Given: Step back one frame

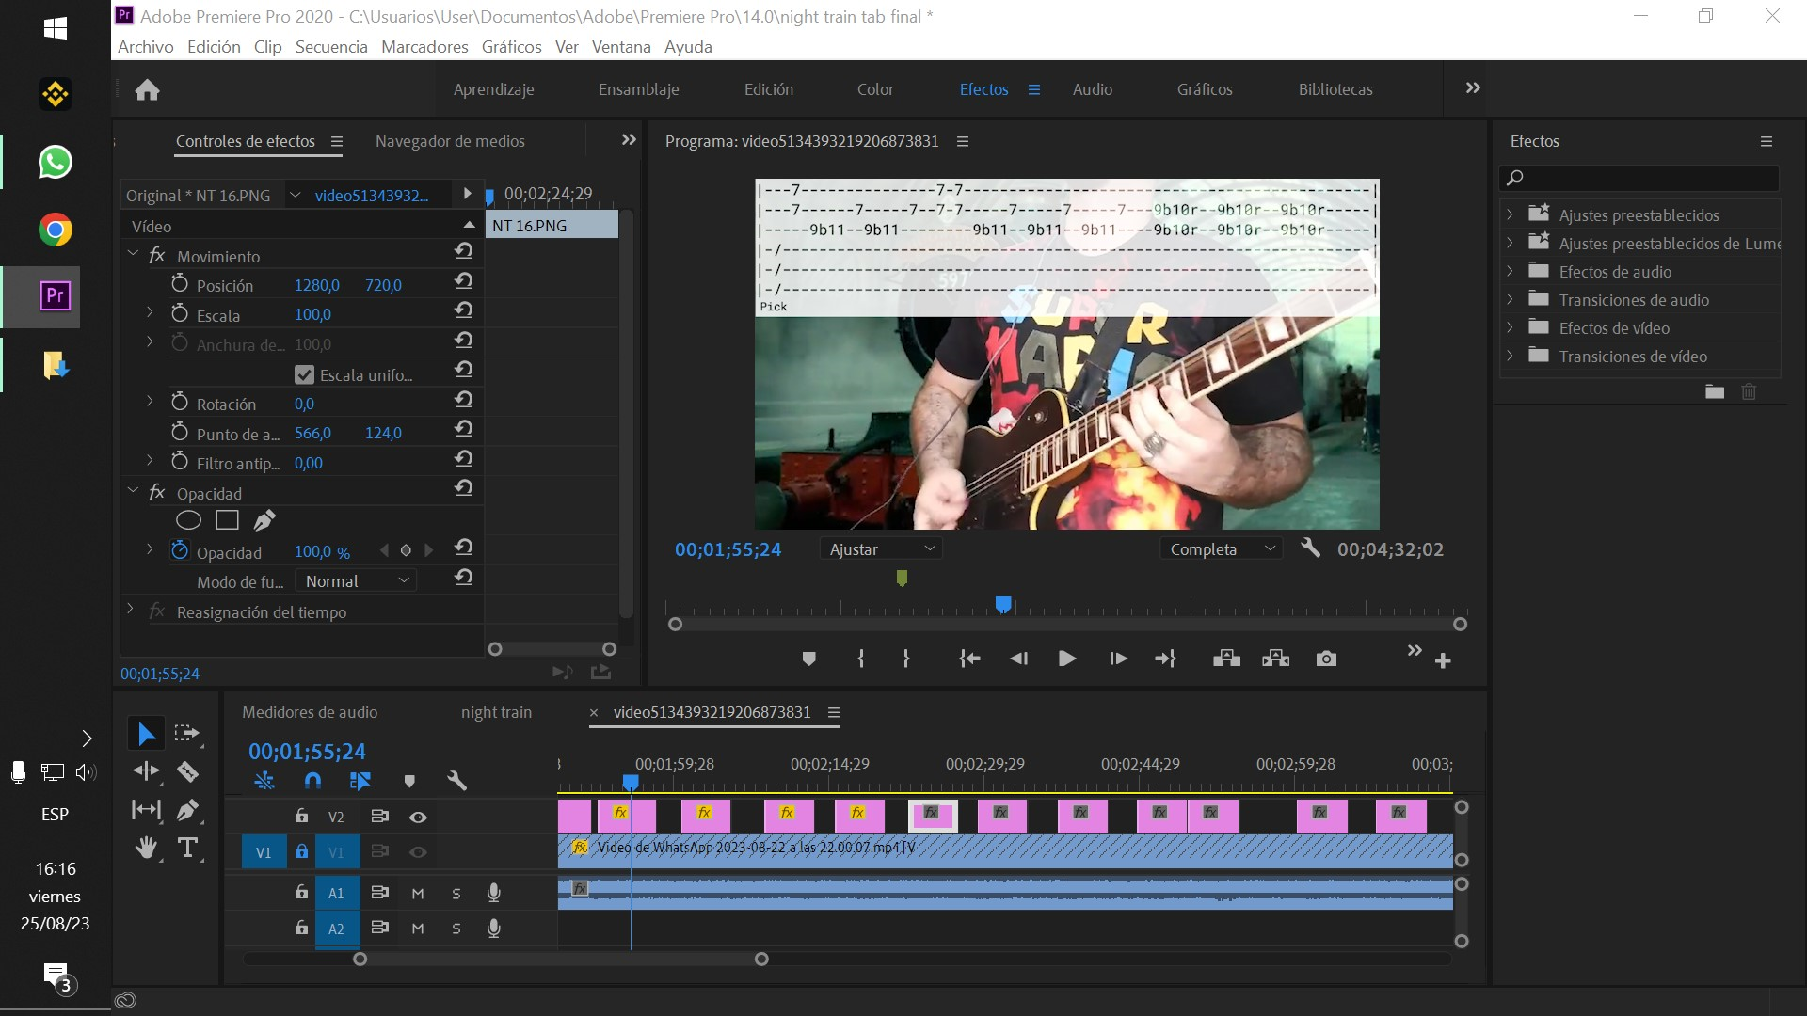Looking at the screenshot, I should [1018, 659].
